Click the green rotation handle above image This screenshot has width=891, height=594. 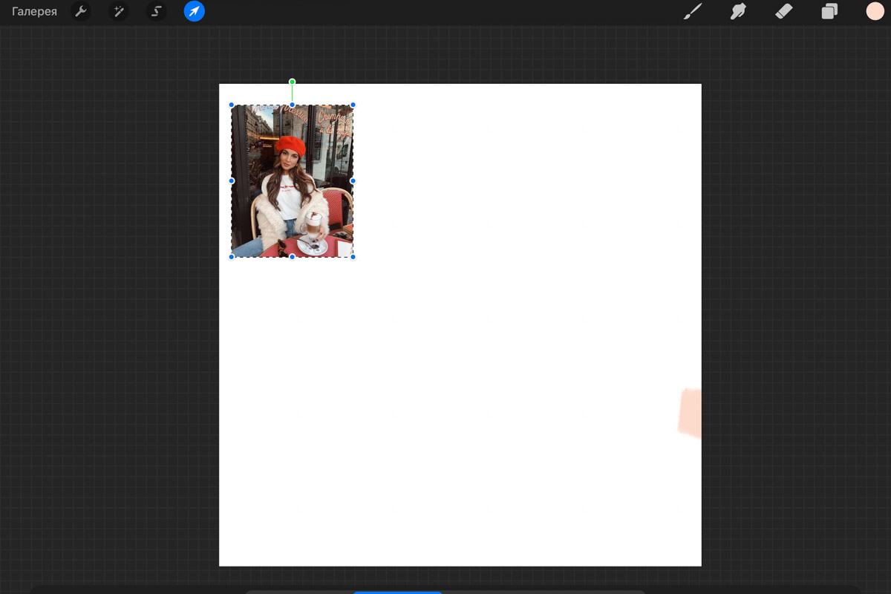(293, 82)
